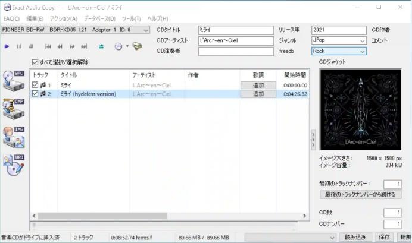Open the arrow beside the database icon

click(x=127, y=46)
